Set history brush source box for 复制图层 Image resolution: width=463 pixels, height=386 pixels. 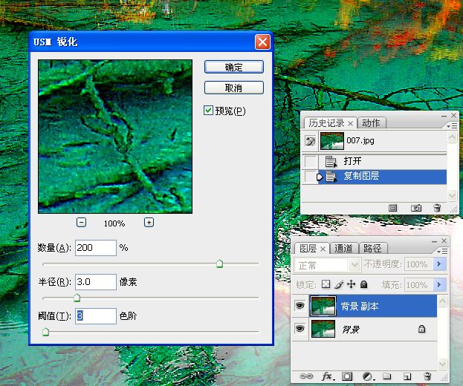click(x=311, y=177)
